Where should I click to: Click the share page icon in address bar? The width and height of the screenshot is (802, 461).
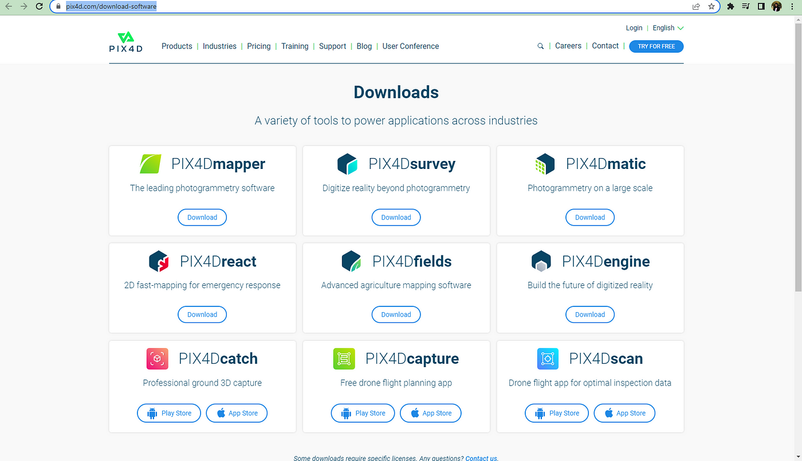point(696,6)
